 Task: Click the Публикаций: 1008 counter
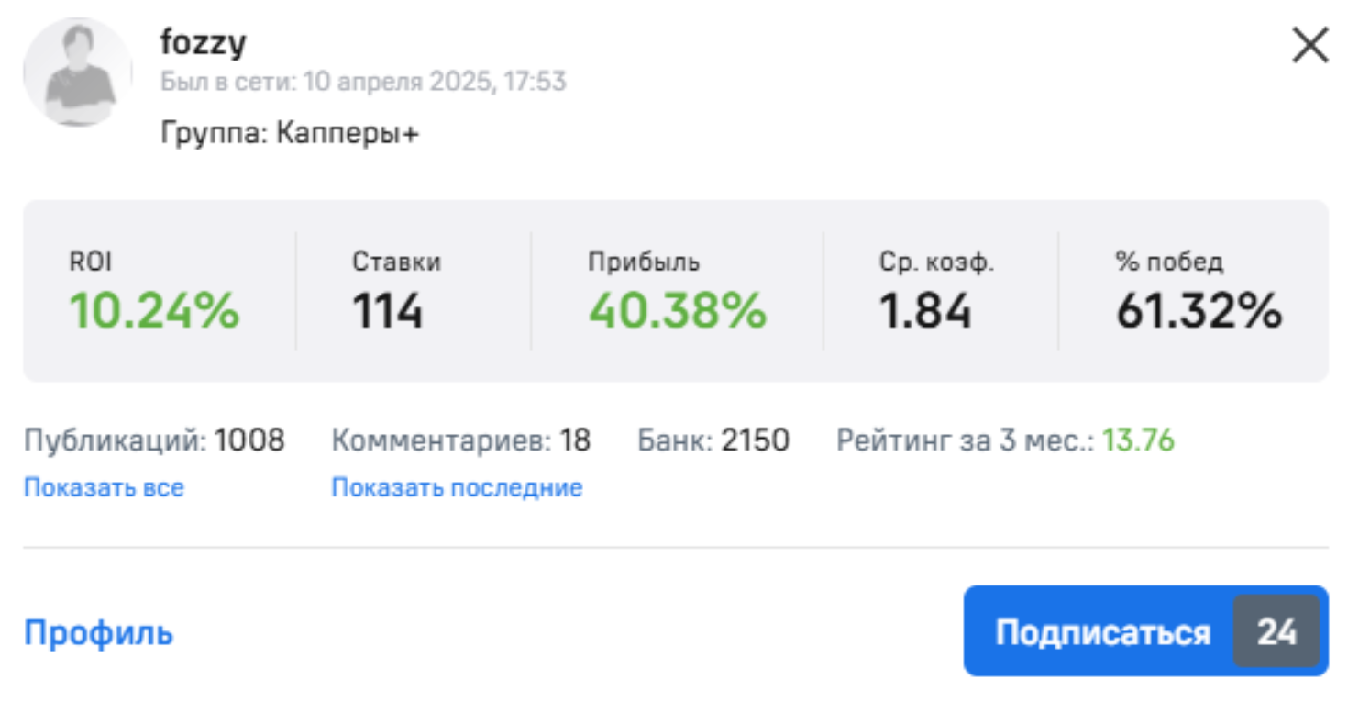(x=154, y=440)
